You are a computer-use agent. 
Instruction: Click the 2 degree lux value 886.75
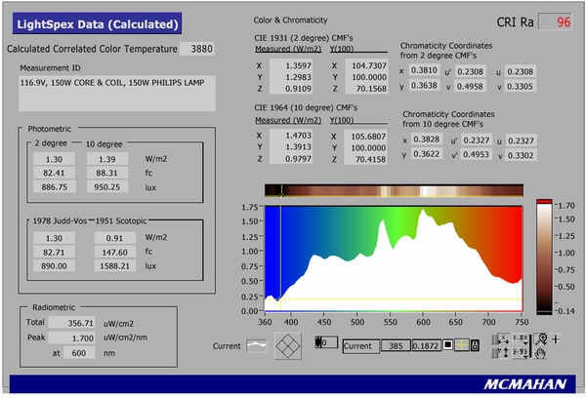tap(55, 187)
